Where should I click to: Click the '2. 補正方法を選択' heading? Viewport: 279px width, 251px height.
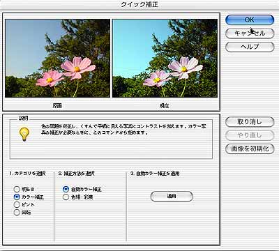77,174
